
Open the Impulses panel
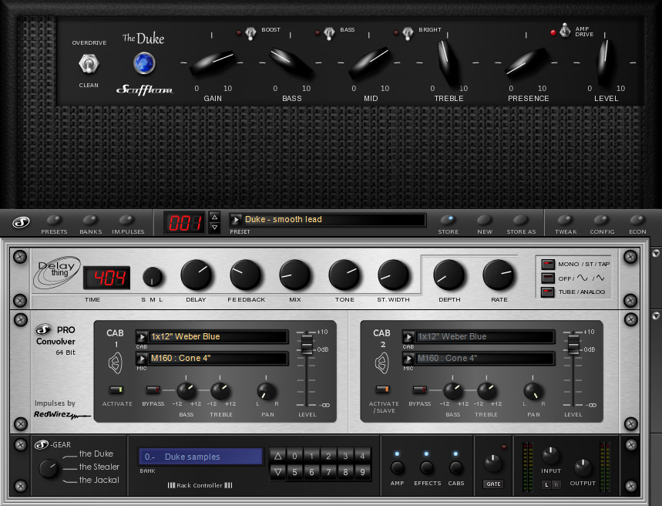126,220
